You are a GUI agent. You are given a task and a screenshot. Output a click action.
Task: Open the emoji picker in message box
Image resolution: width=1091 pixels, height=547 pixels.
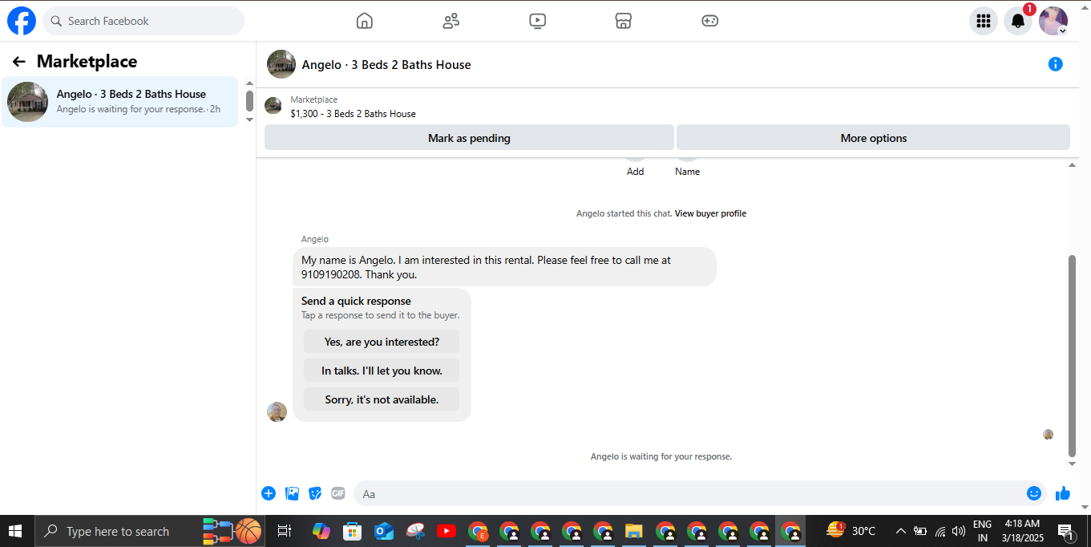click(1034, 493)
